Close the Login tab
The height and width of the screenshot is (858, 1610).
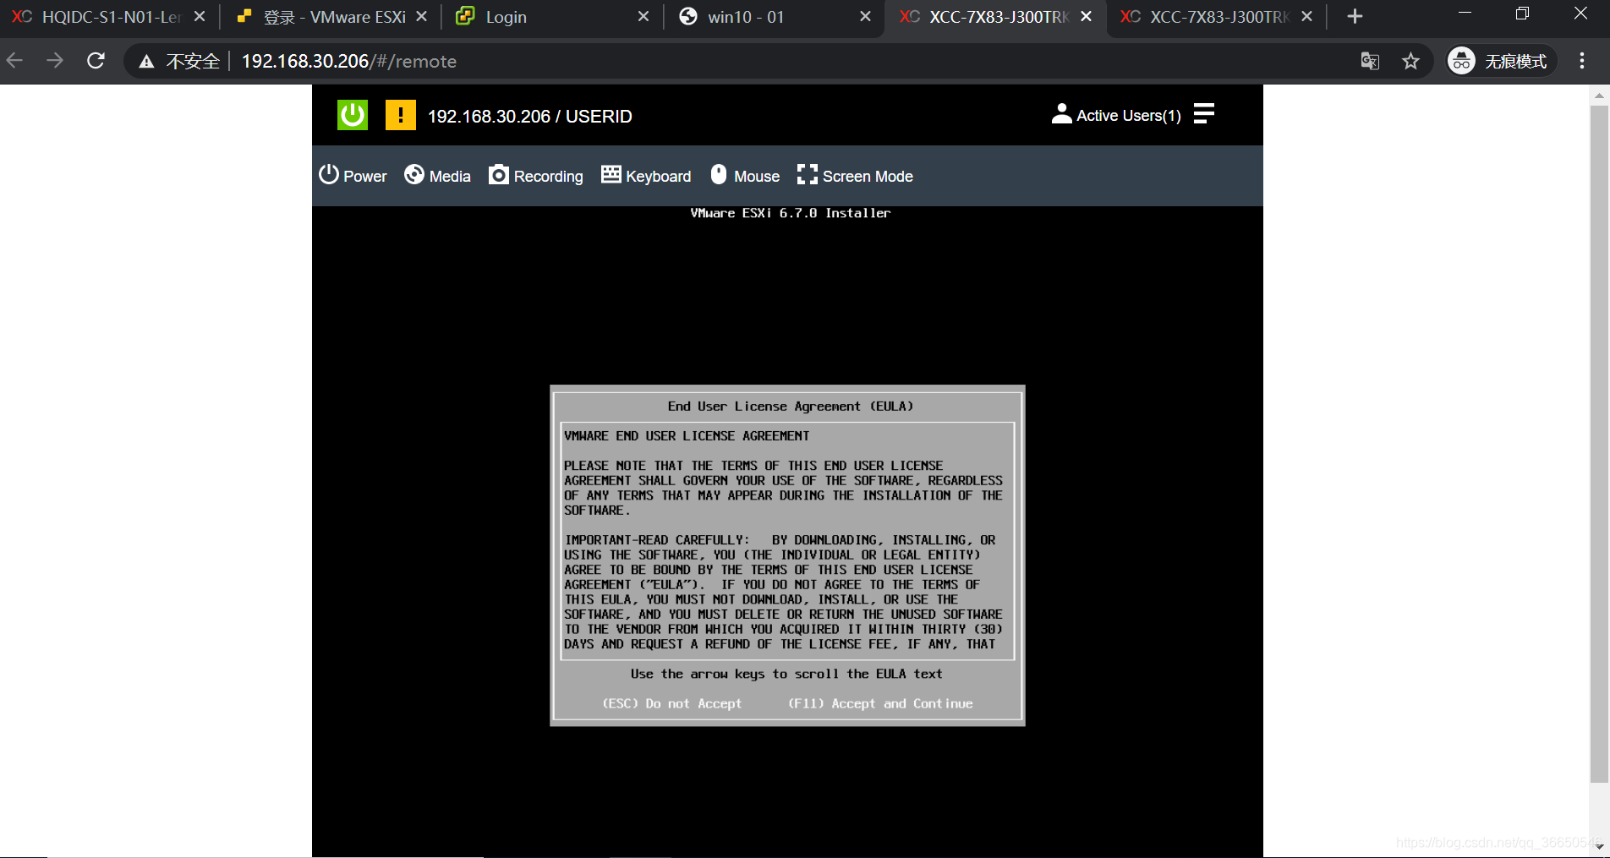click(643, 16)
